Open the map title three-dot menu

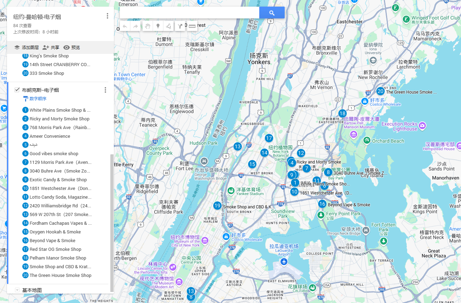tap(107, 16)
